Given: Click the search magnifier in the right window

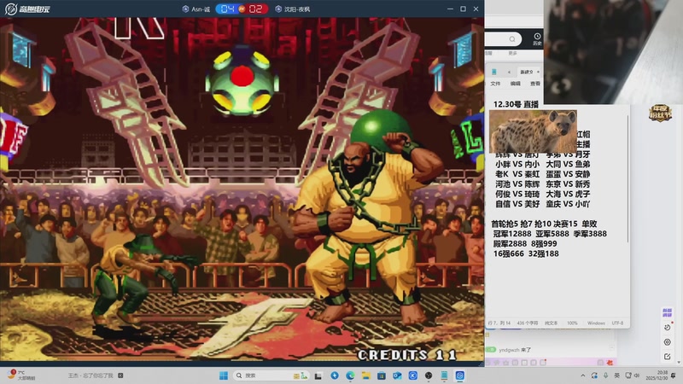Looking at the screenshot, I should (x=512, y=39).
